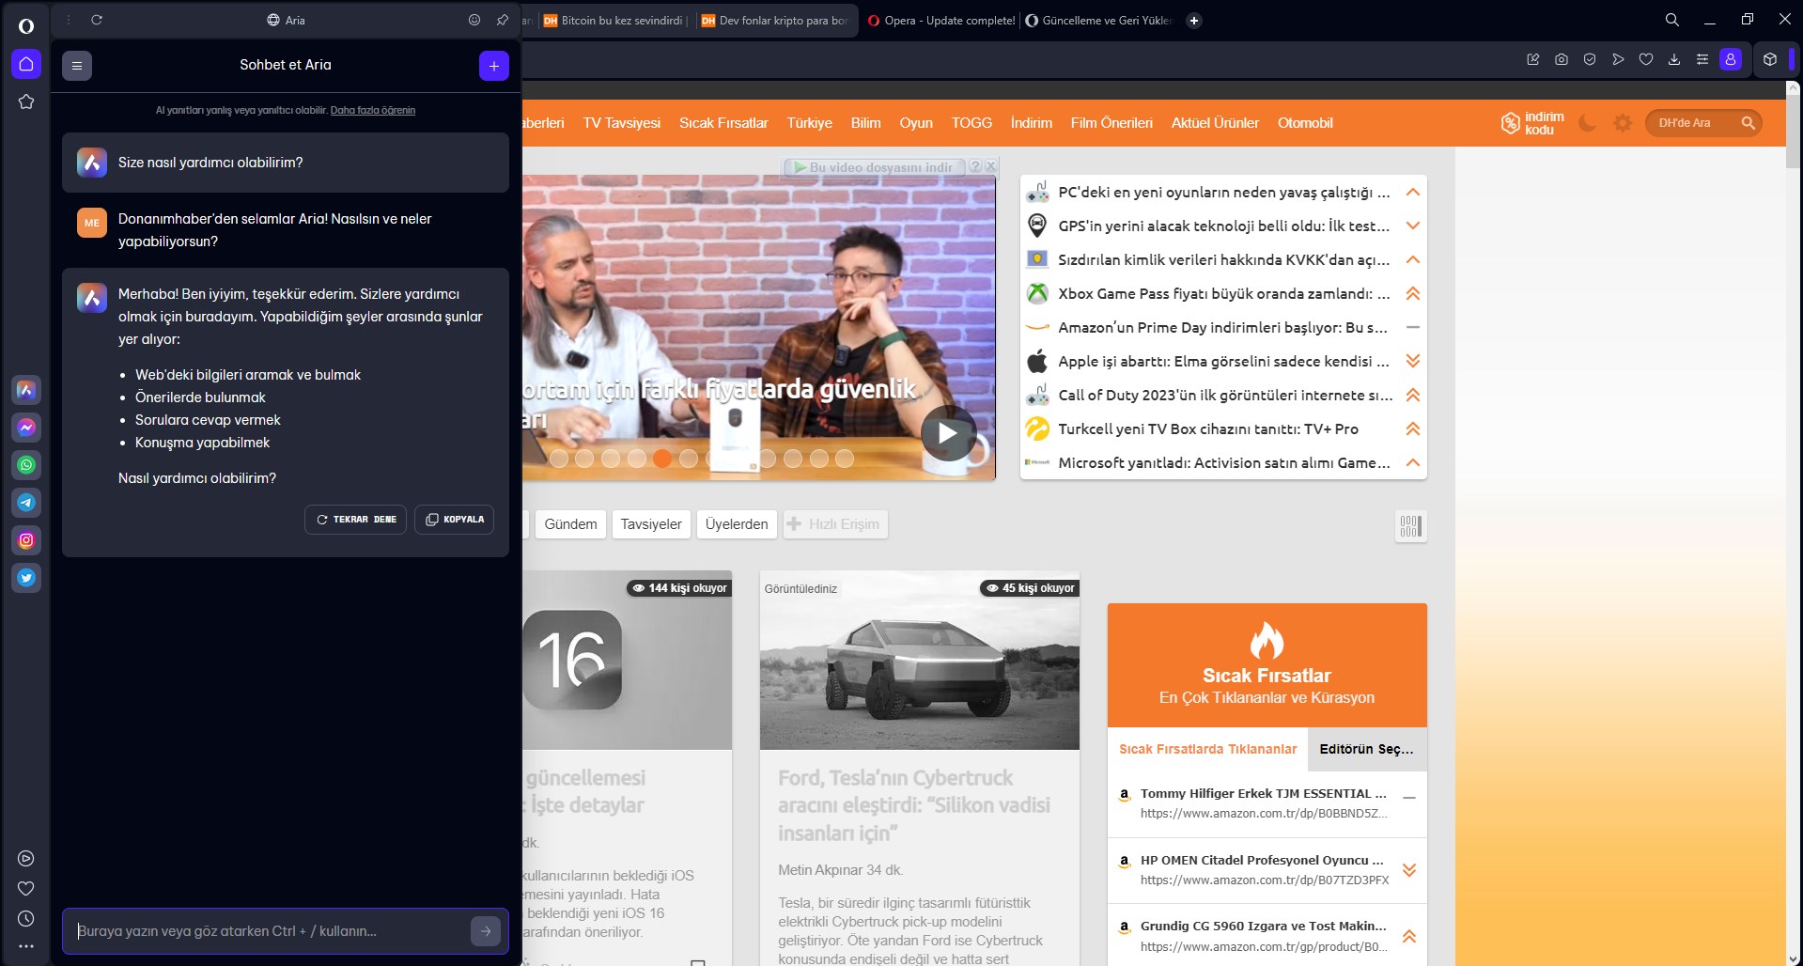Image resolution: width=1803 pixels, height=966 pixels.
Task: Expand arrow for Call of Duty 2023 news
Action: click(x=1412, y=396)
